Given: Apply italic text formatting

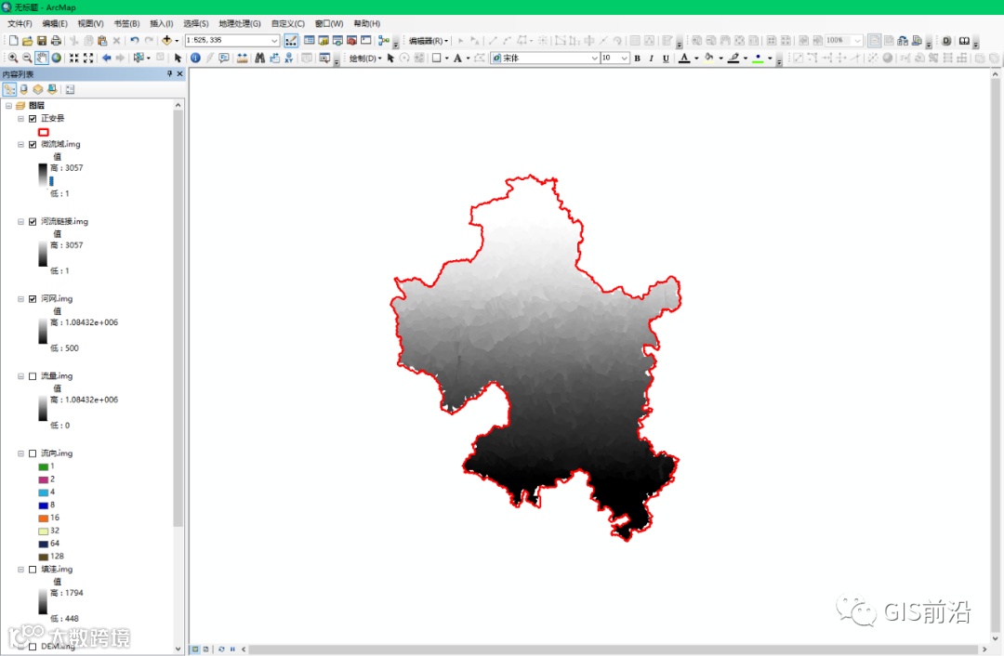Looking at the screenshot, I should (x=651, y=59).
